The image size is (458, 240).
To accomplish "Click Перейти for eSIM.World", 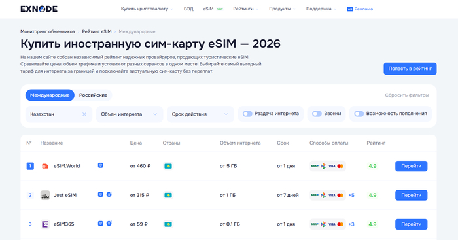I will pyautogui.click(x=412, y=166).
